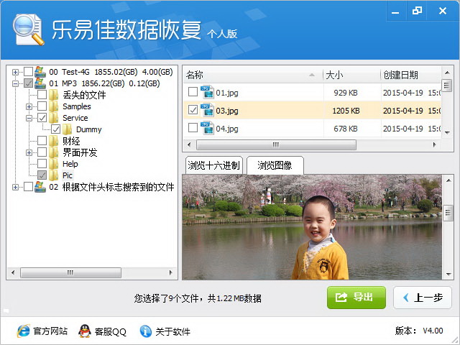Click the Pic folder icon

(54, 175)
